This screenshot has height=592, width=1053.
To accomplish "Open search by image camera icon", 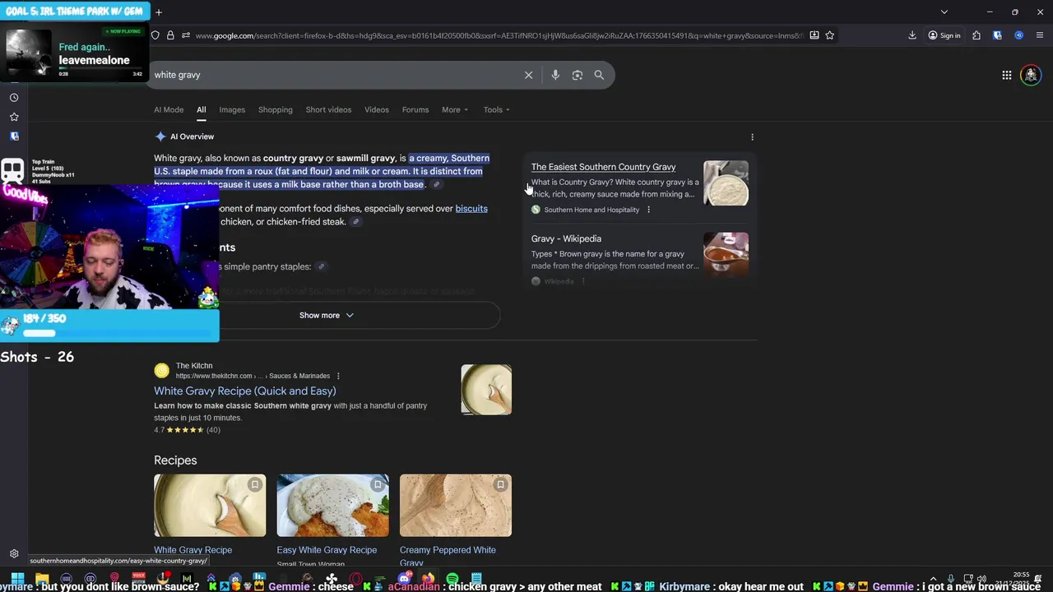I will (578, 75).
